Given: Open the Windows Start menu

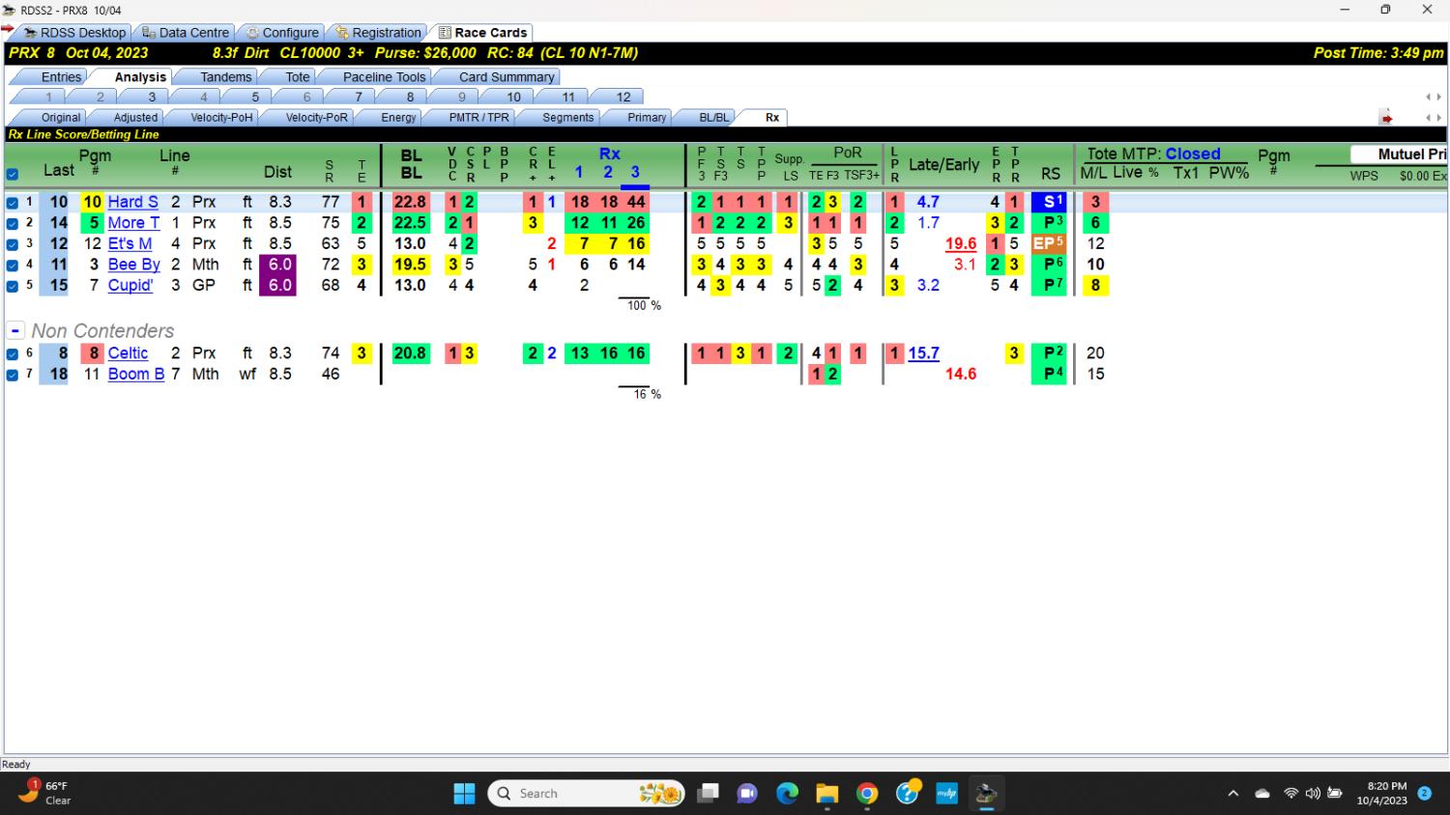Looking at the screenshot, I should pos(464,794).
